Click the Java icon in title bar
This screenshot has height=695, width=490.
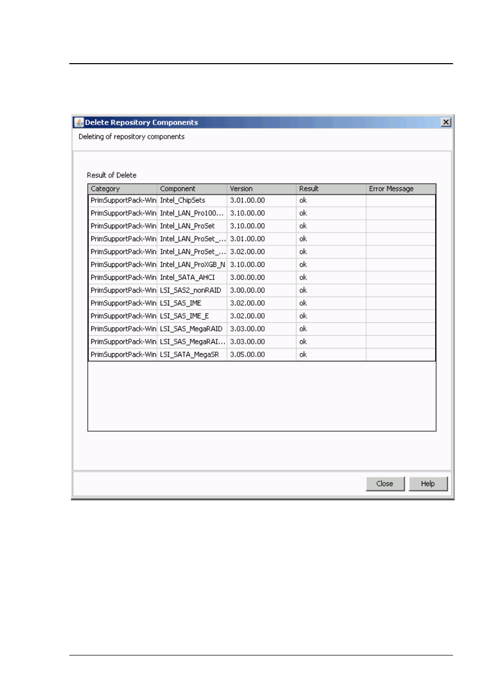pyautogui.click(x=79, y=122)
